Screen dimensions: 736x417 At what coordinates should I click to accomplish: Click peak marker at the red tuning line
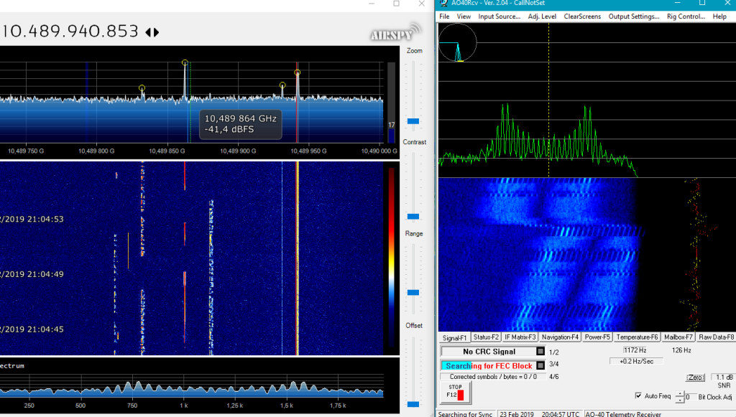297,72
